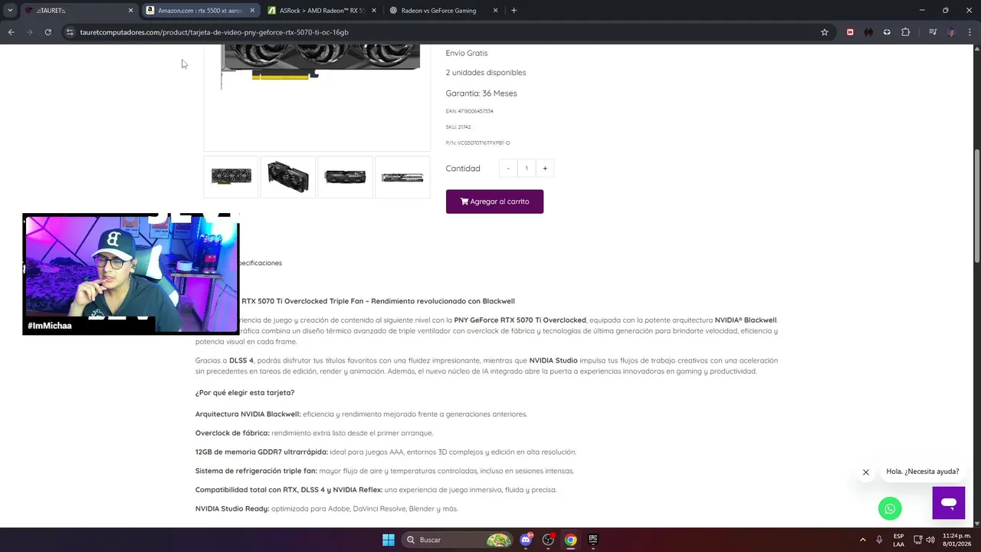The width and height of the screenshot is (981, 552).
Task: Close the Amazon.com tab
Action: 252,11
